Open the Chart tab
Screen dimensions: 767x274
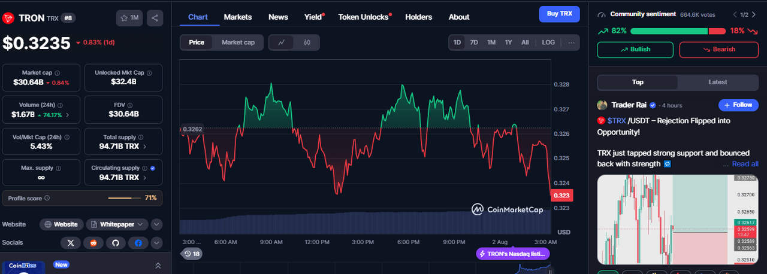coord(198,17)
